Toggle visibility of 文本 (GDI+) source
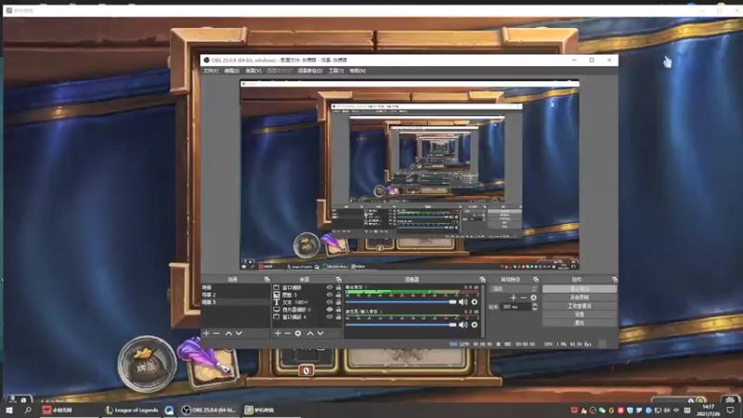The width and height of the screenshot is (743, 418). [x=330, y=303]
